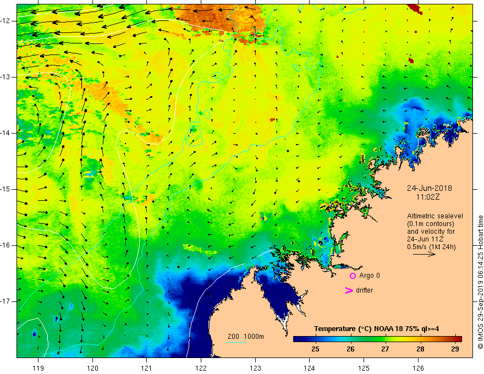484x374 pixels.
Task: Click the cyan 200 1000m isobath legend line
Action: pyautogui.click(x=237, y=342)
